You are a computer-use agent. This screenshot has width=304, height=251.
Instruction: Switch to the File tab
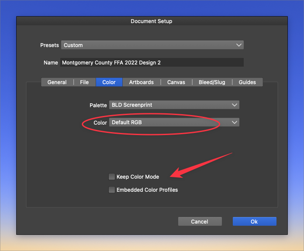point(84,82)
